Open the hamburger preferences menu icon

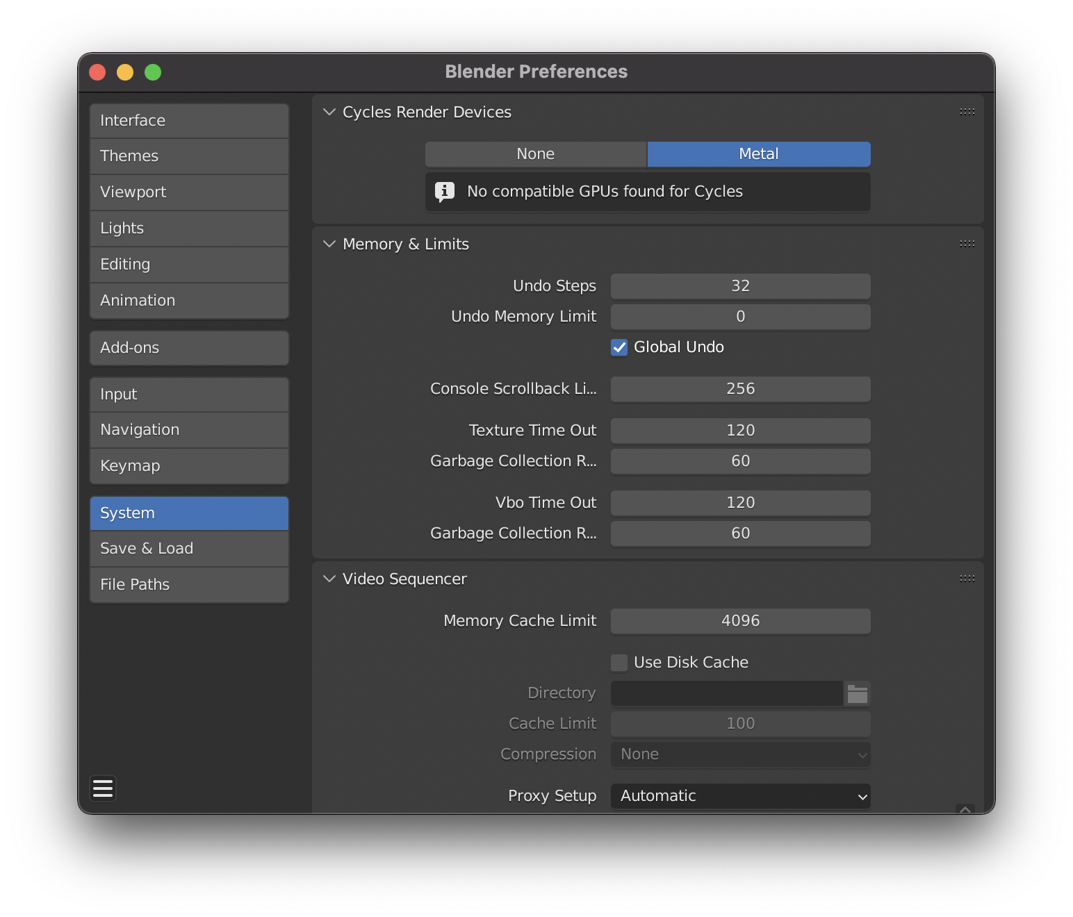point(103,788)
